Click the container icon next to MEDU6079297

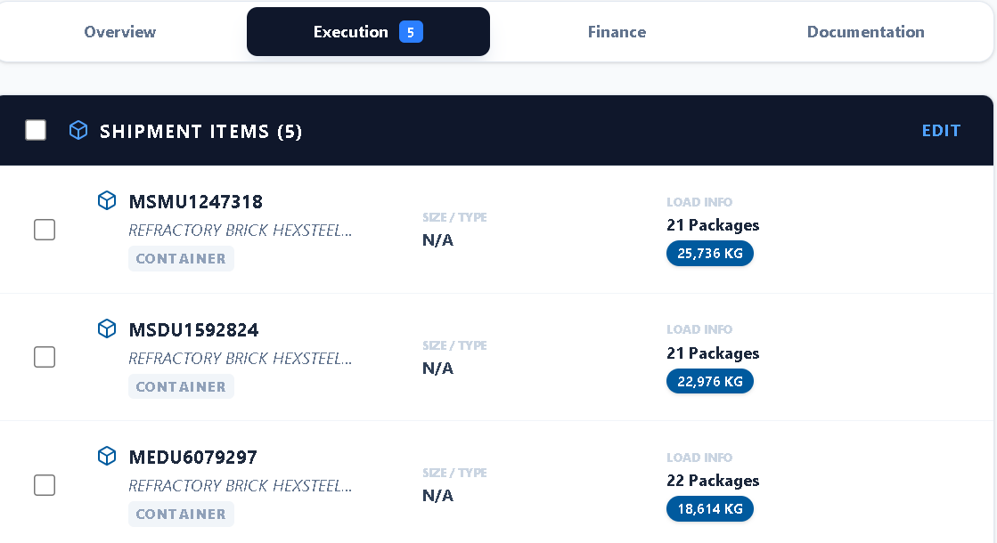tap(107, 457)
